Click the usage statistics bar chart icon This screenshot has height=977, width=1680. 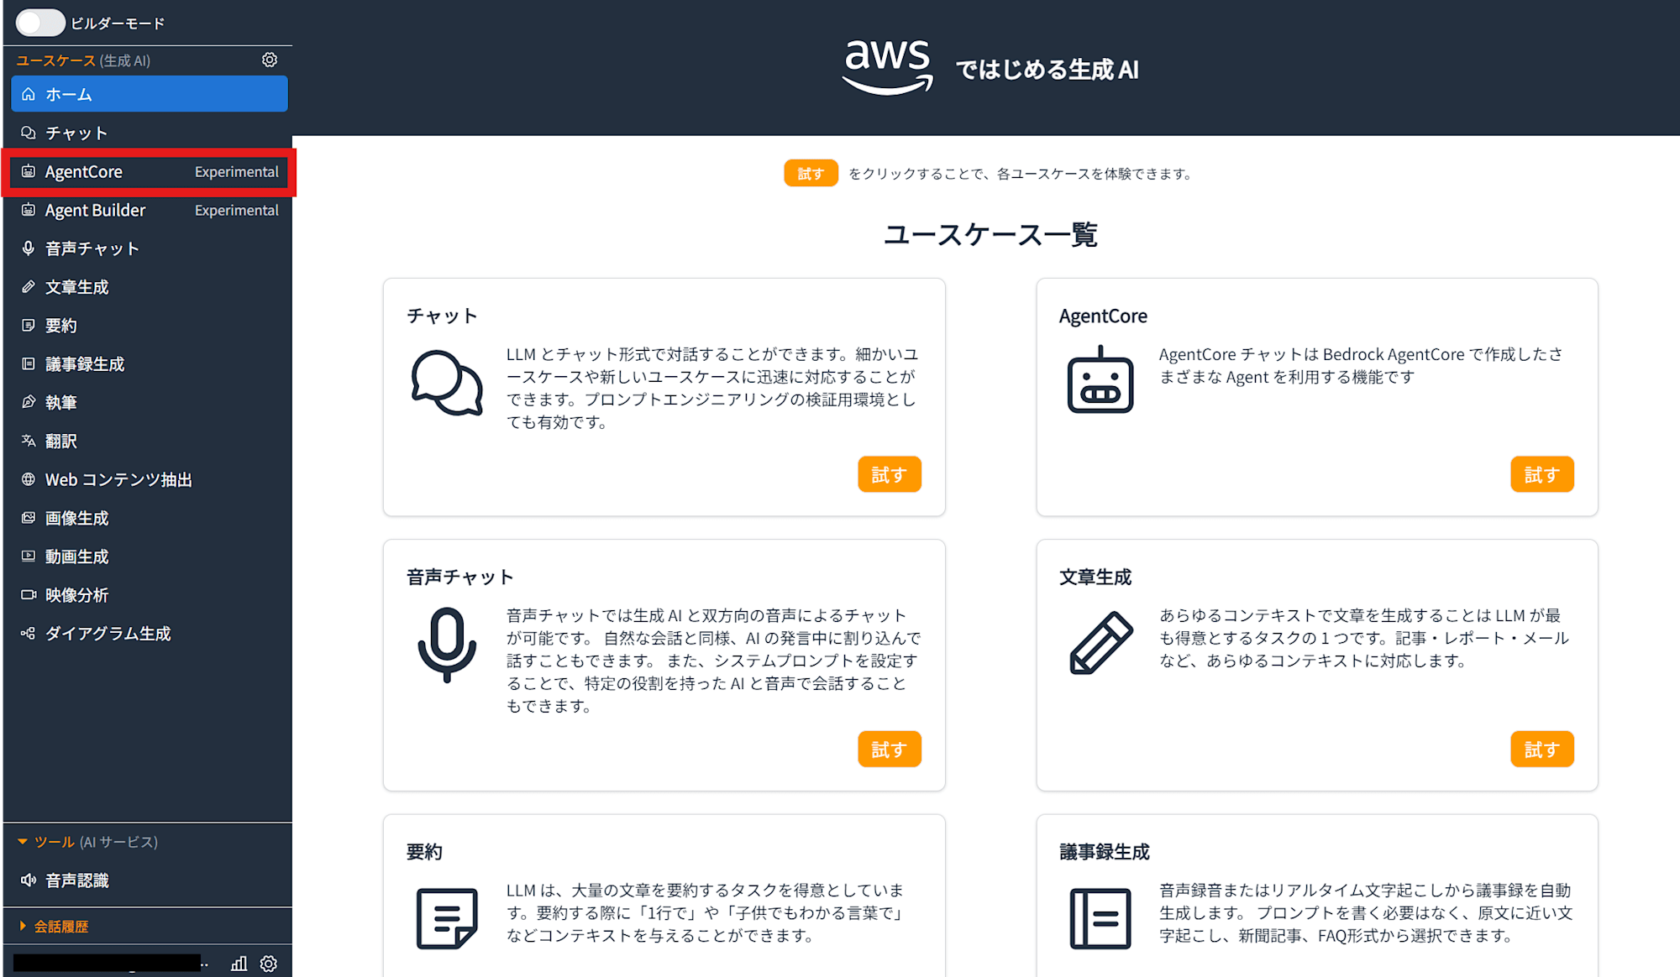tap(238, 963)
